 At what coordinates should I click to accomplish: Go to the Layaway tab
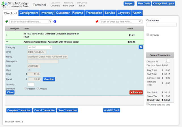click(x=124, y=13)
